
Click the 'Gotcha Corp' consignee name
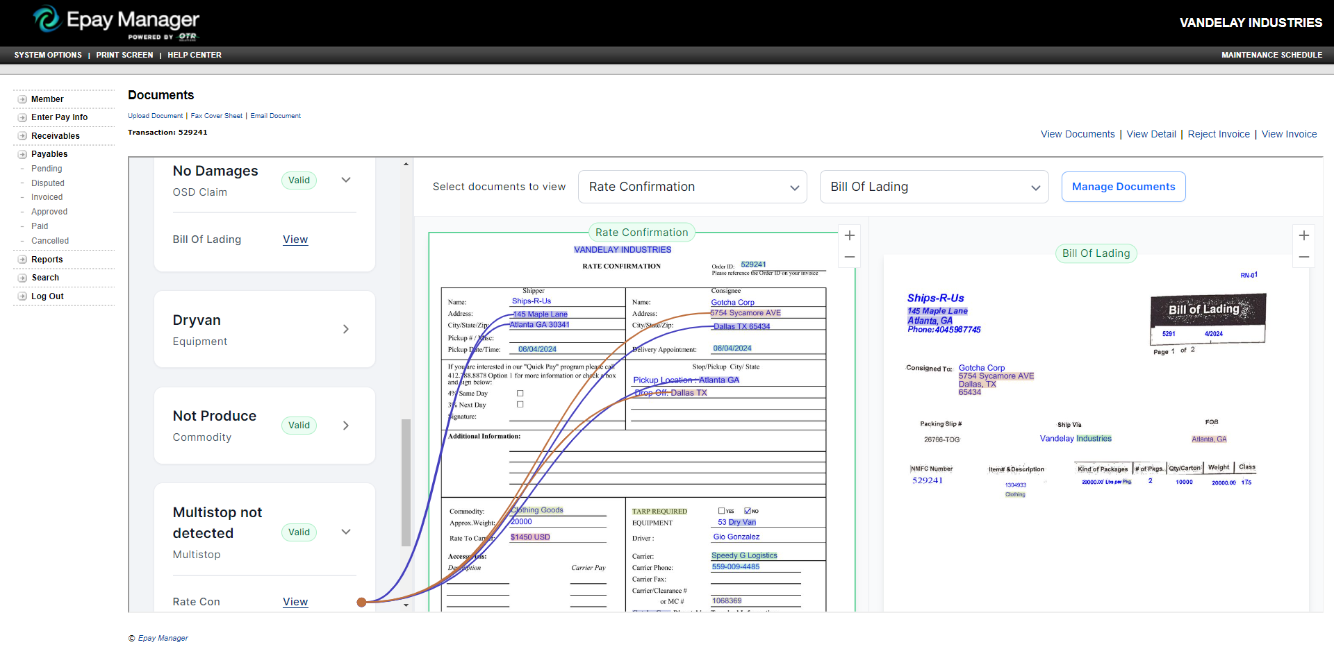[x=732, y=303]
